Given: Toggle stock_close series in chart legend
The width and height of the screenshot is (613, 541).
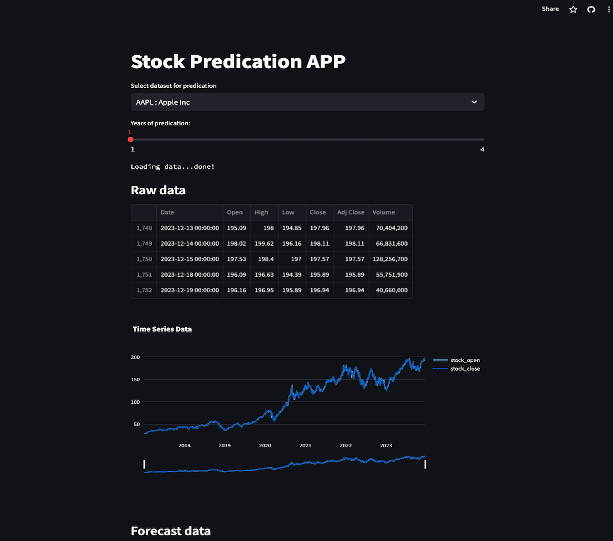Looking at the screenshot, I should tap(465, 369).
